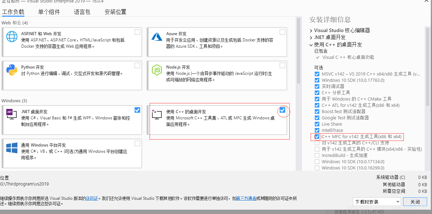Viewport: 432px width, 214px height.
Task: Uncheck the Live Share option
Action: (317, 124)
